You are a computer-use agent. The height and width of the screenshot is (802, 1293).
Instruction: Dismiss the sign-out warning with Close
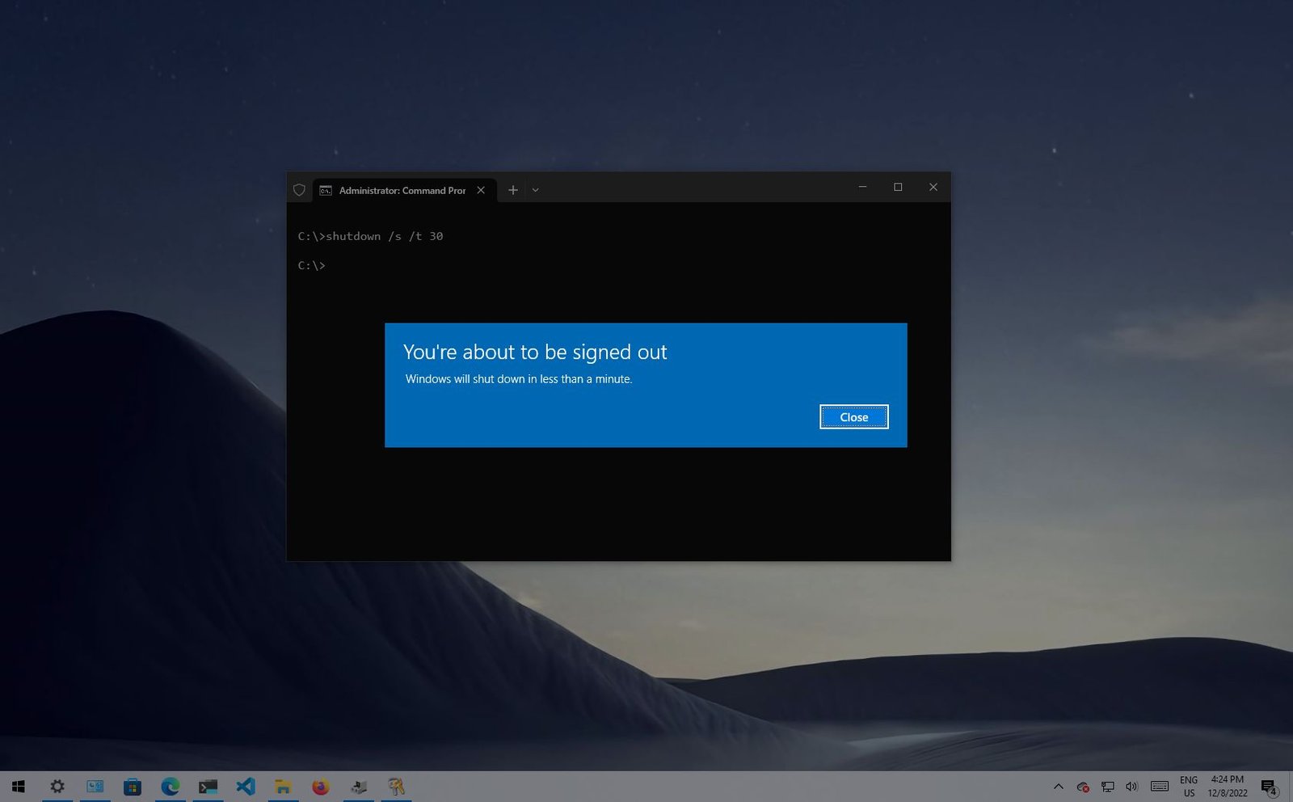coord(853,416)
